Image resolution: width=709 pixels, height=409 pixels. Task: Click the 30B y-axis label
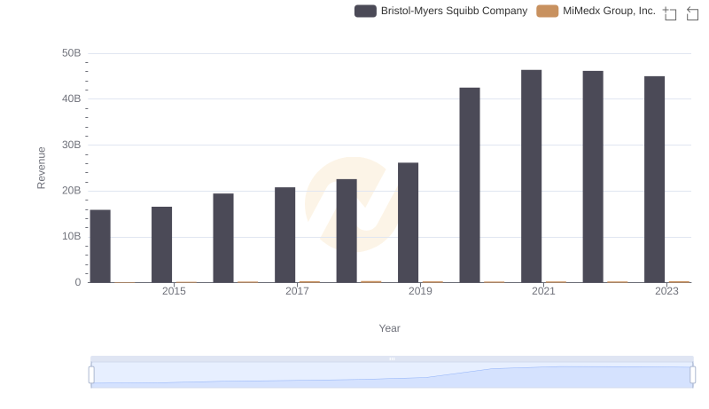[72, 145]
